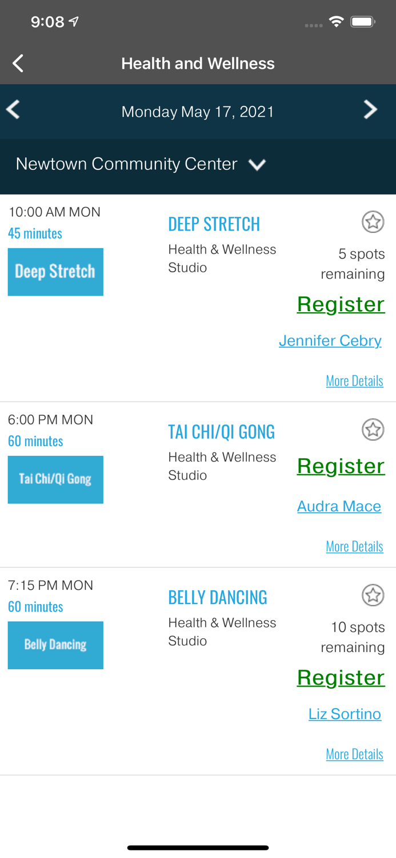Go back using the header back arrow
This screenshot has height=858, width=396.
click(x=18, y=63)
